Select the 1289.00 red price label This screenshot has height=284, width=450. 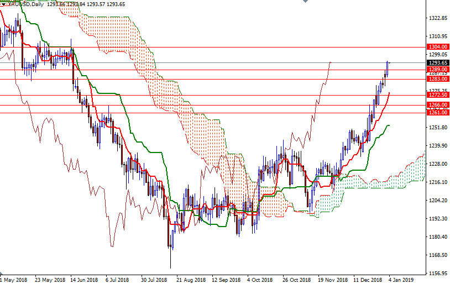tap(437, 70)
